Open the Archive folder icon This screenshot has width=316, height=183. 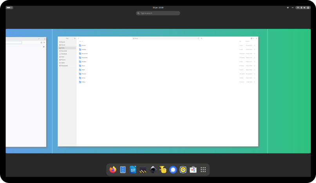pyautogui.click(x=80, y=45)
